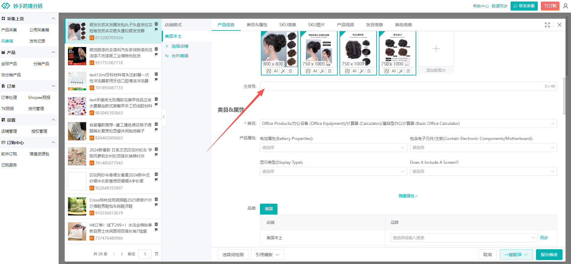Open the 引用模板 dropdown
Image resolution: width=571 pixels, height=264 pixels.
267,255
